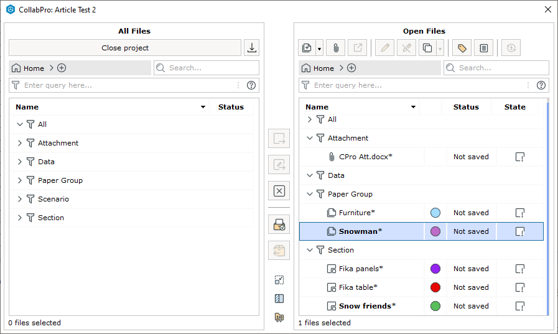Click the close file X icon in middle
Screen dimensions: 558x334
279,191
